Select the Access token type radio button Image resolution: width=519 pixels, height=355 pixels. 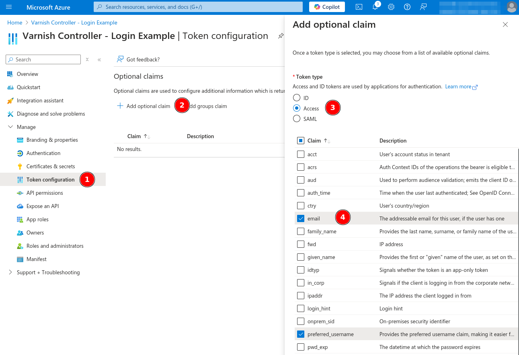(297, 108)
